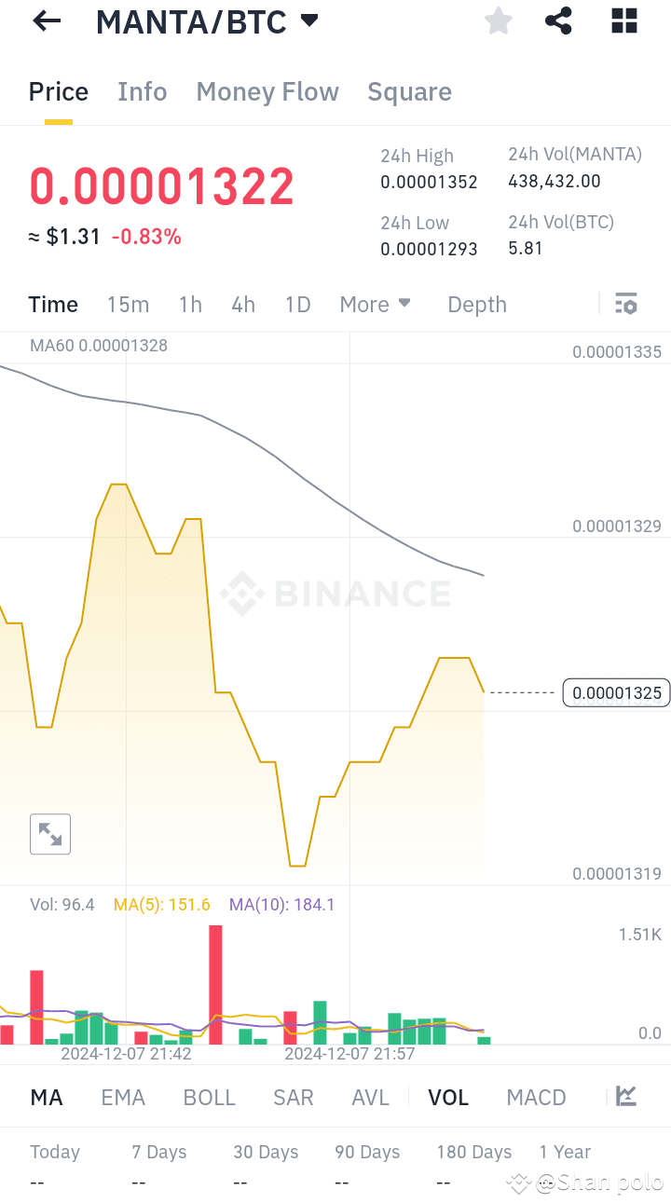The width and height of the screenshot is (671, 1203).
Task: Open the More timeframe dropdown
Action: click(375, 304)
